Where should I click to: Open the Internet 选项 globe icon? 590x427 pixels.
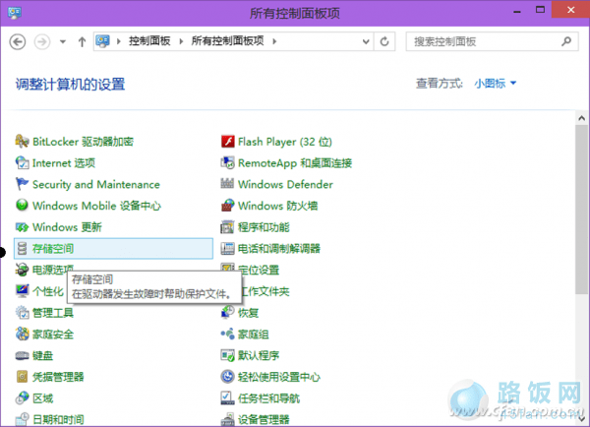point(22,163)
